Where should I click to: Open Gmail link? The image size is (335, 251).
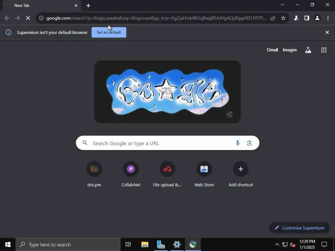pyautogui.click(x=273, y=50)
